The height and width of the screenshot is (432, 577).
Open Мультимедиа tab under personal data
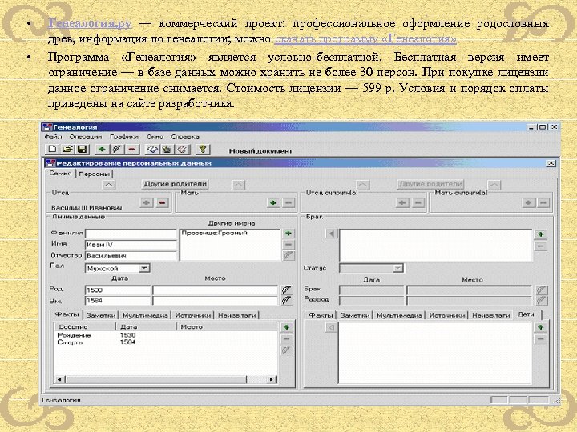pyautogui.click(x=145, y=315)
